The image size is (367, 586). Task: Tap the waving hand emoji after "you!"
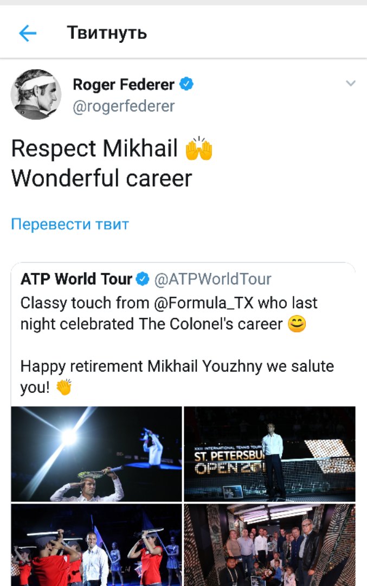[x=63, y=387]
